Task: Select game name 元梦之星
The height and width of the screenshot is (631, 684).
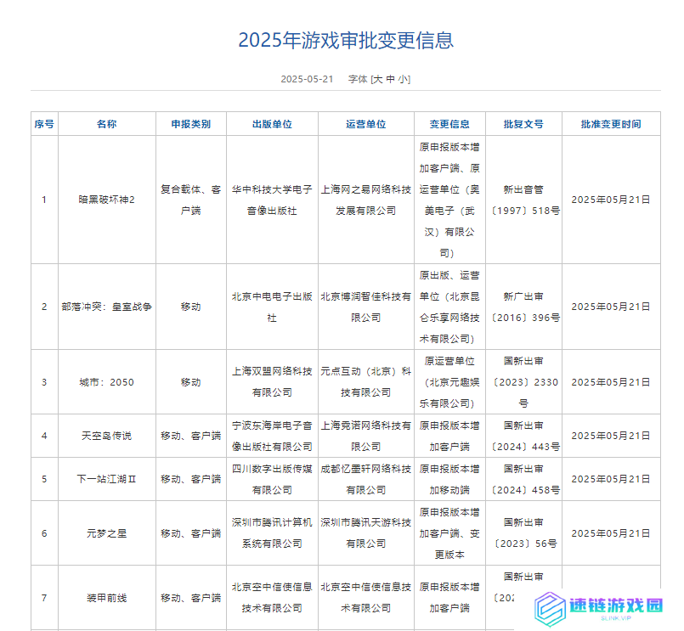Action: 107,532
